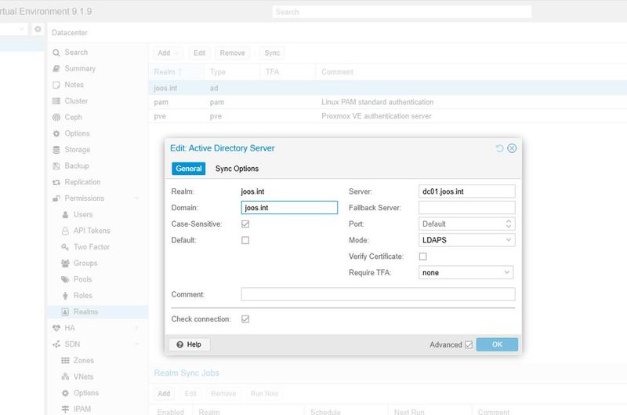Enable the Default realm checkbox

(x=245, y=240)
